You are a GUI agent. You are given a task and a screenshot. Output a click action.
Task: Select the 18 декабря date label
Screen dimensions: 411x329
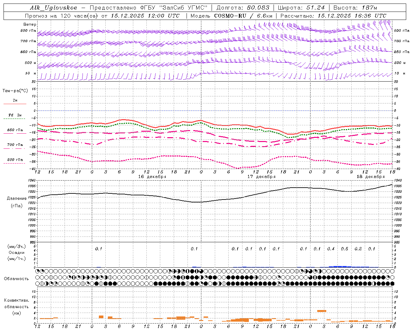click(371, 176)
